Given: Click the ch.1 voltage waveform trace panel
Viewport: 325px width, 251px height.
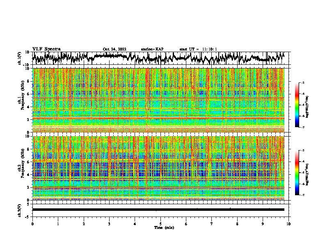Looking at the screenshot, I should pos(160,58).
